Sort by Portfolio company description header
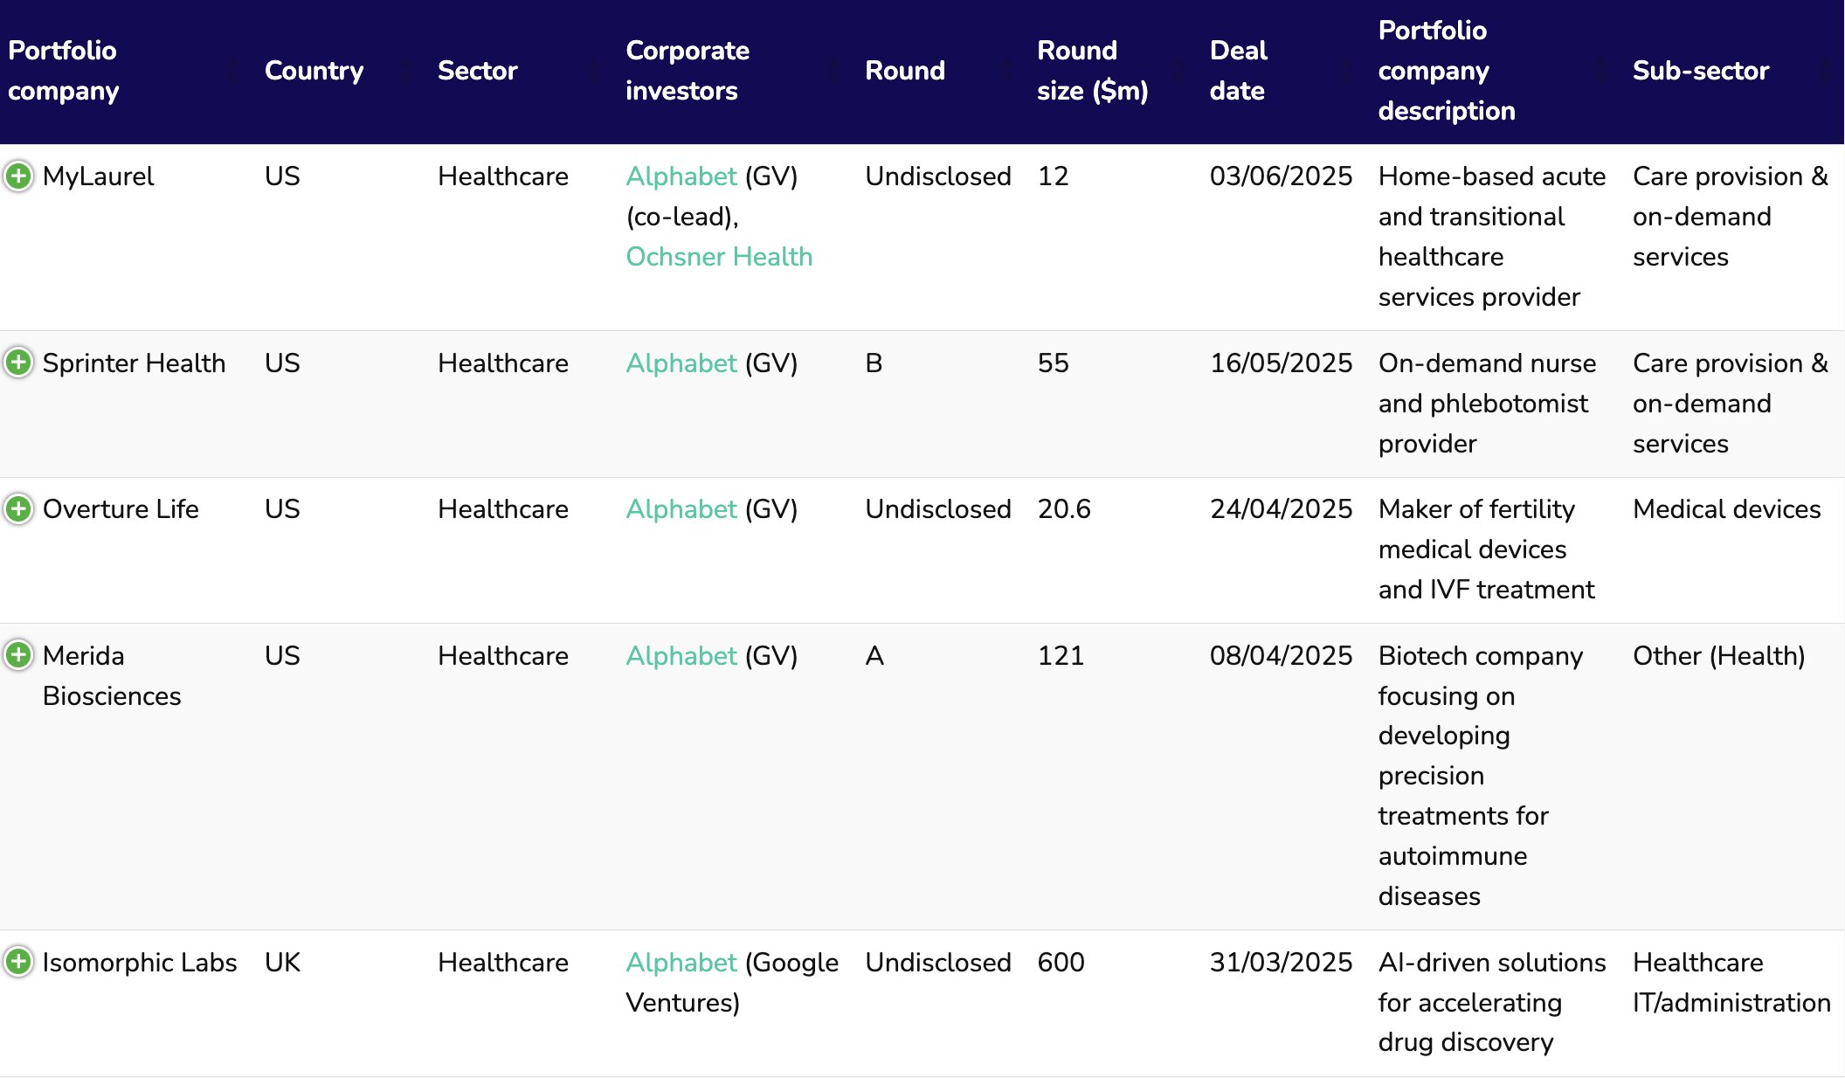 pos(1446,71)
